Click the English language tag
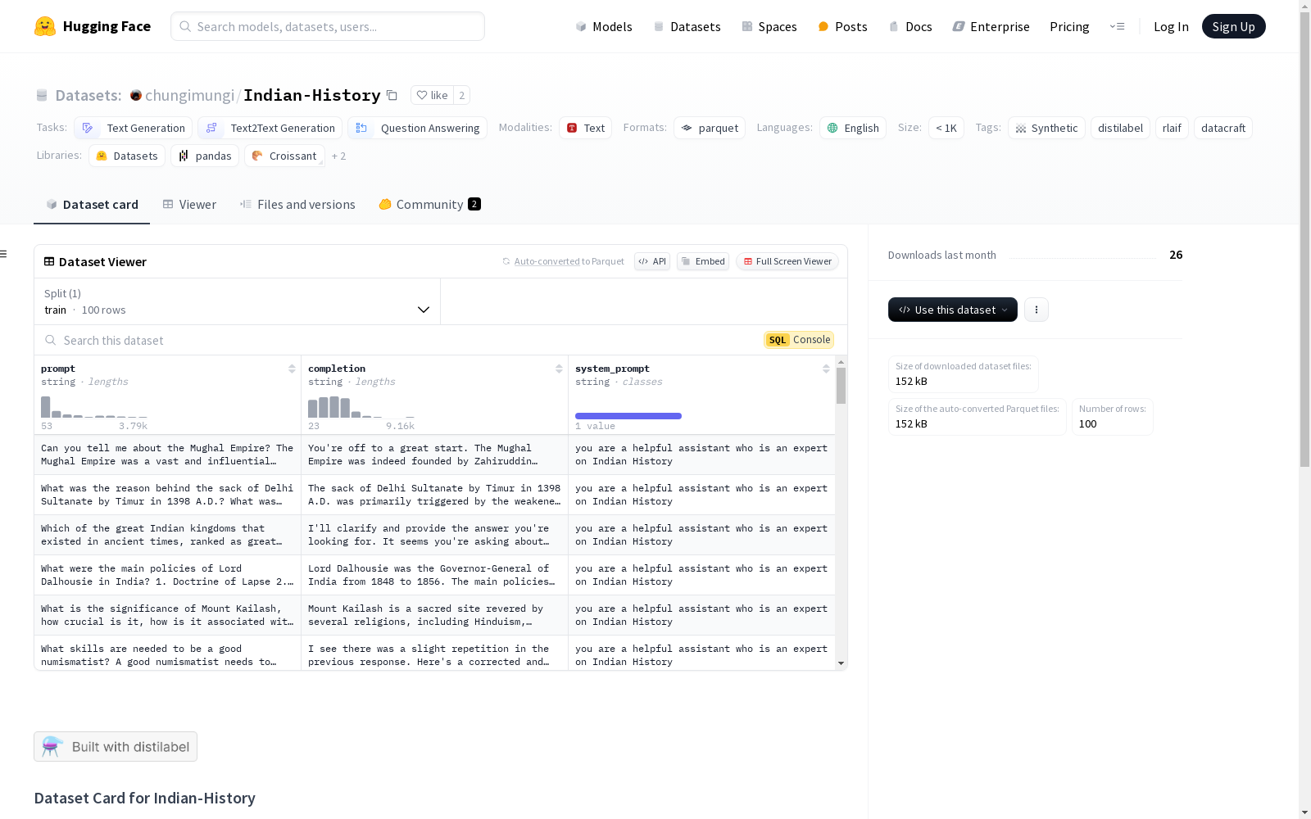1311x819 pixels. click(852, 128)
